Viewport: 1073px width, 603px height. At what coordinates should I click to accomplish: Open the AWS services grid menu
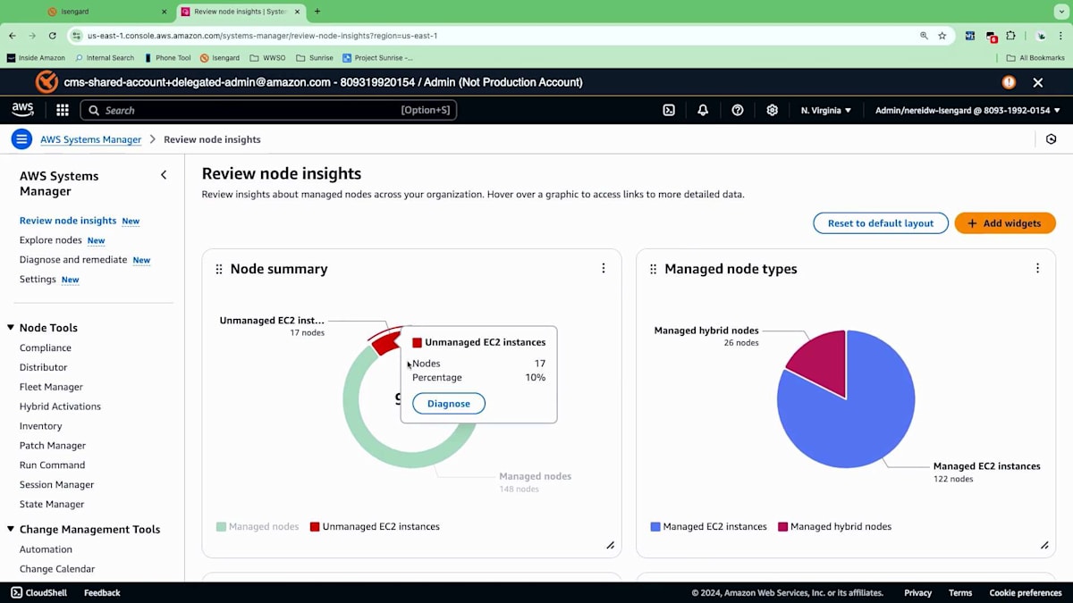coord(63,110)
